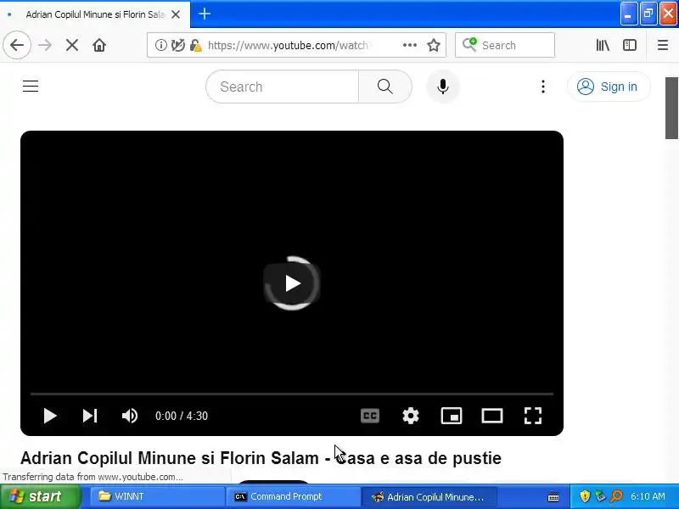The image size is (679, 509).
Task: Open a new tab
Action: pos(205,14)
